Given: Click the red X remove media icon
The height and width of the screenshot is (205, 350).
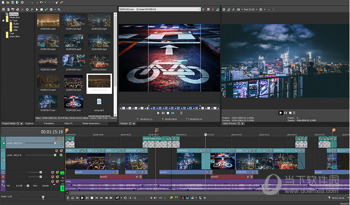Looking at the screenshot, I should (22, 10).
